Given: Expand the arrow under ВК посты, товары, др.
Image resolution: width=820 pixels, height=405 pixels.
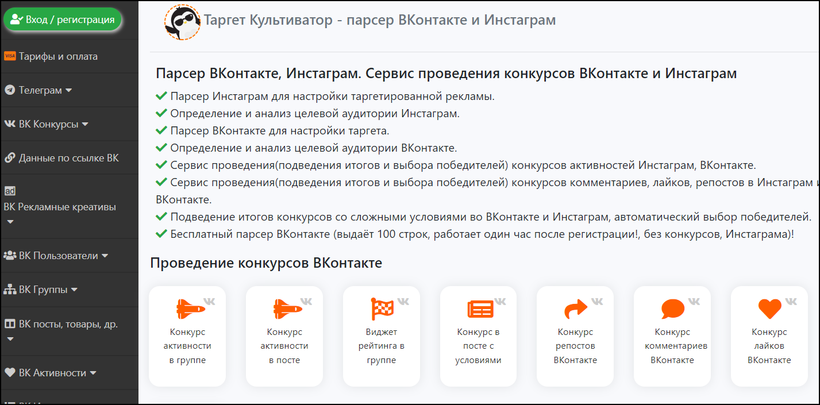Looking at the screenshot, I should pyautogui.click(x=10, y=339).
